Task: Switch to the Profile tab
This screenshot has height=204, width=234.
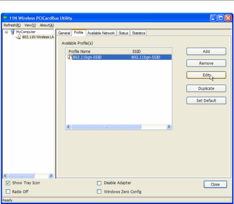Action: coord(79,33)
